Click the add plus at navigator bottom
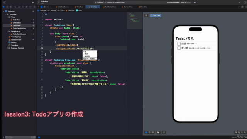The image size is (247, 139). [3, 137]
